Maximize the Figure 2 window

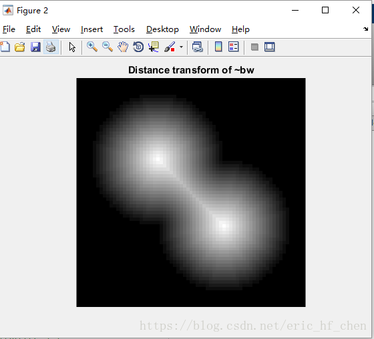[325, 10]
